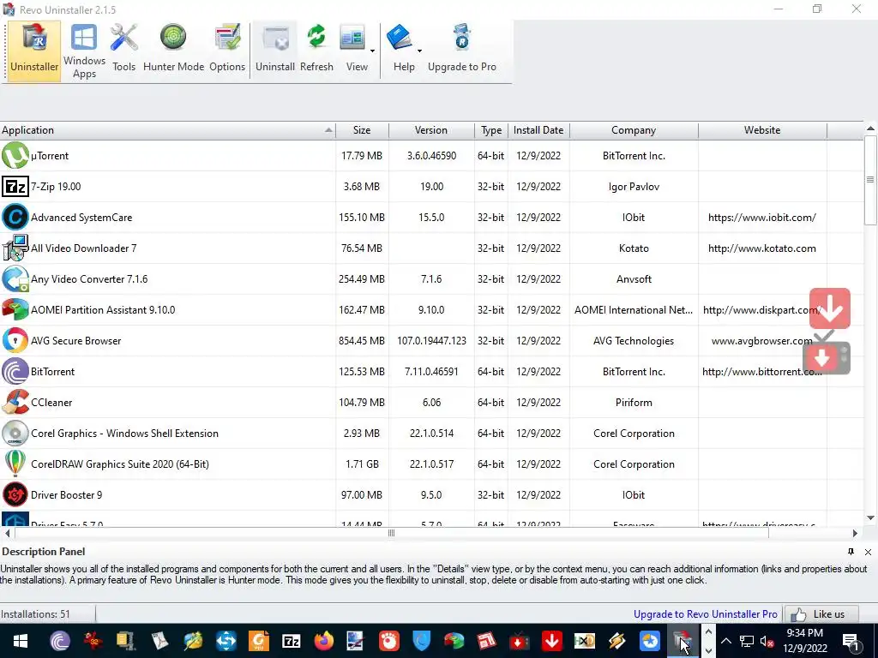Viewport: 878px width, 658px height.
Task: Activate Hunter Mode
Action: pyautogui.click(x=173, y=51)
